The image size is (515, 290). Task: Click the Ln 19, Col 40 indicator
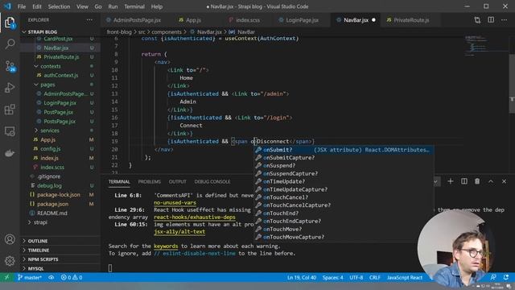click(x=302, y=277)
